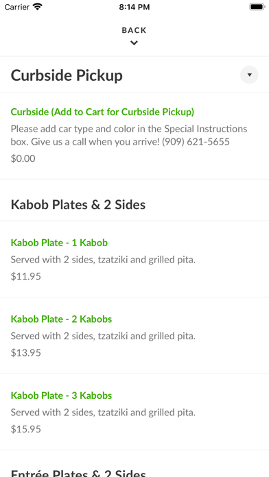Tap the 8:14 PM clock
The image size is (269, 477).
point(134,7)
